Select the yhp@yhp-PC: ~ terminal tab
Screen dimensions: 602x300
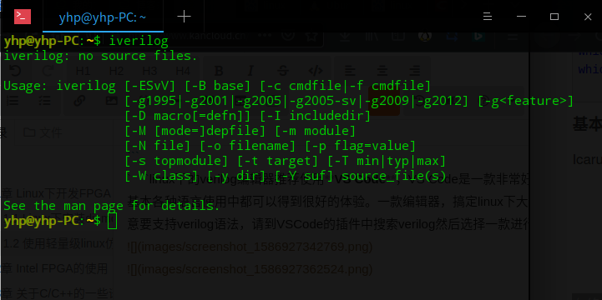pyautogui.click(x=103, y=17)
